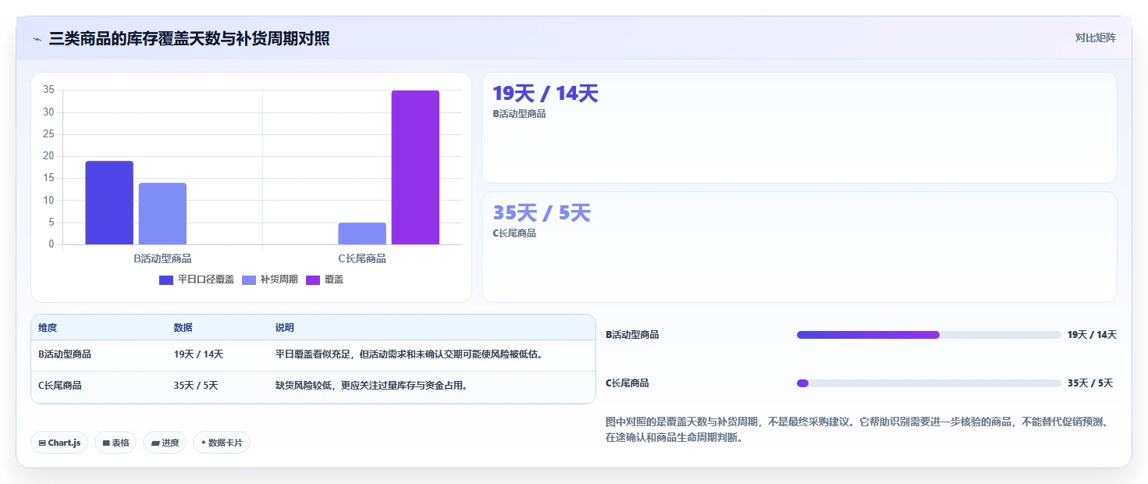The image size is (1148, 484).
Task: Select C长尾商品 cell in table
Action: pos(60,385)
